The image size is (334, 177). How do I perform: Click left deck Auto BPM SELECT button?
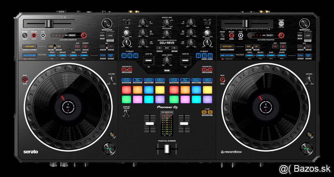(72, 36)
